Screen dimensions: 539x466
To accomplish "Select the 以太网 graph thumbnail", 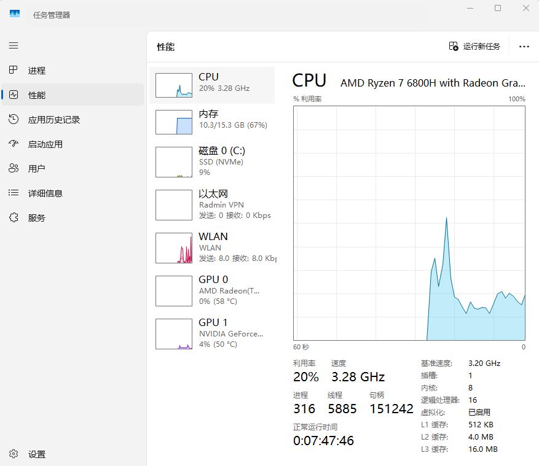I will (174, 205).
